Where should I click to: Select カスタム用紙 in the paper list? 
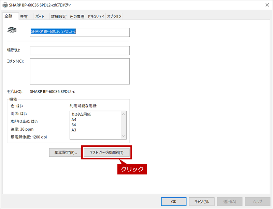click(81, 115)
